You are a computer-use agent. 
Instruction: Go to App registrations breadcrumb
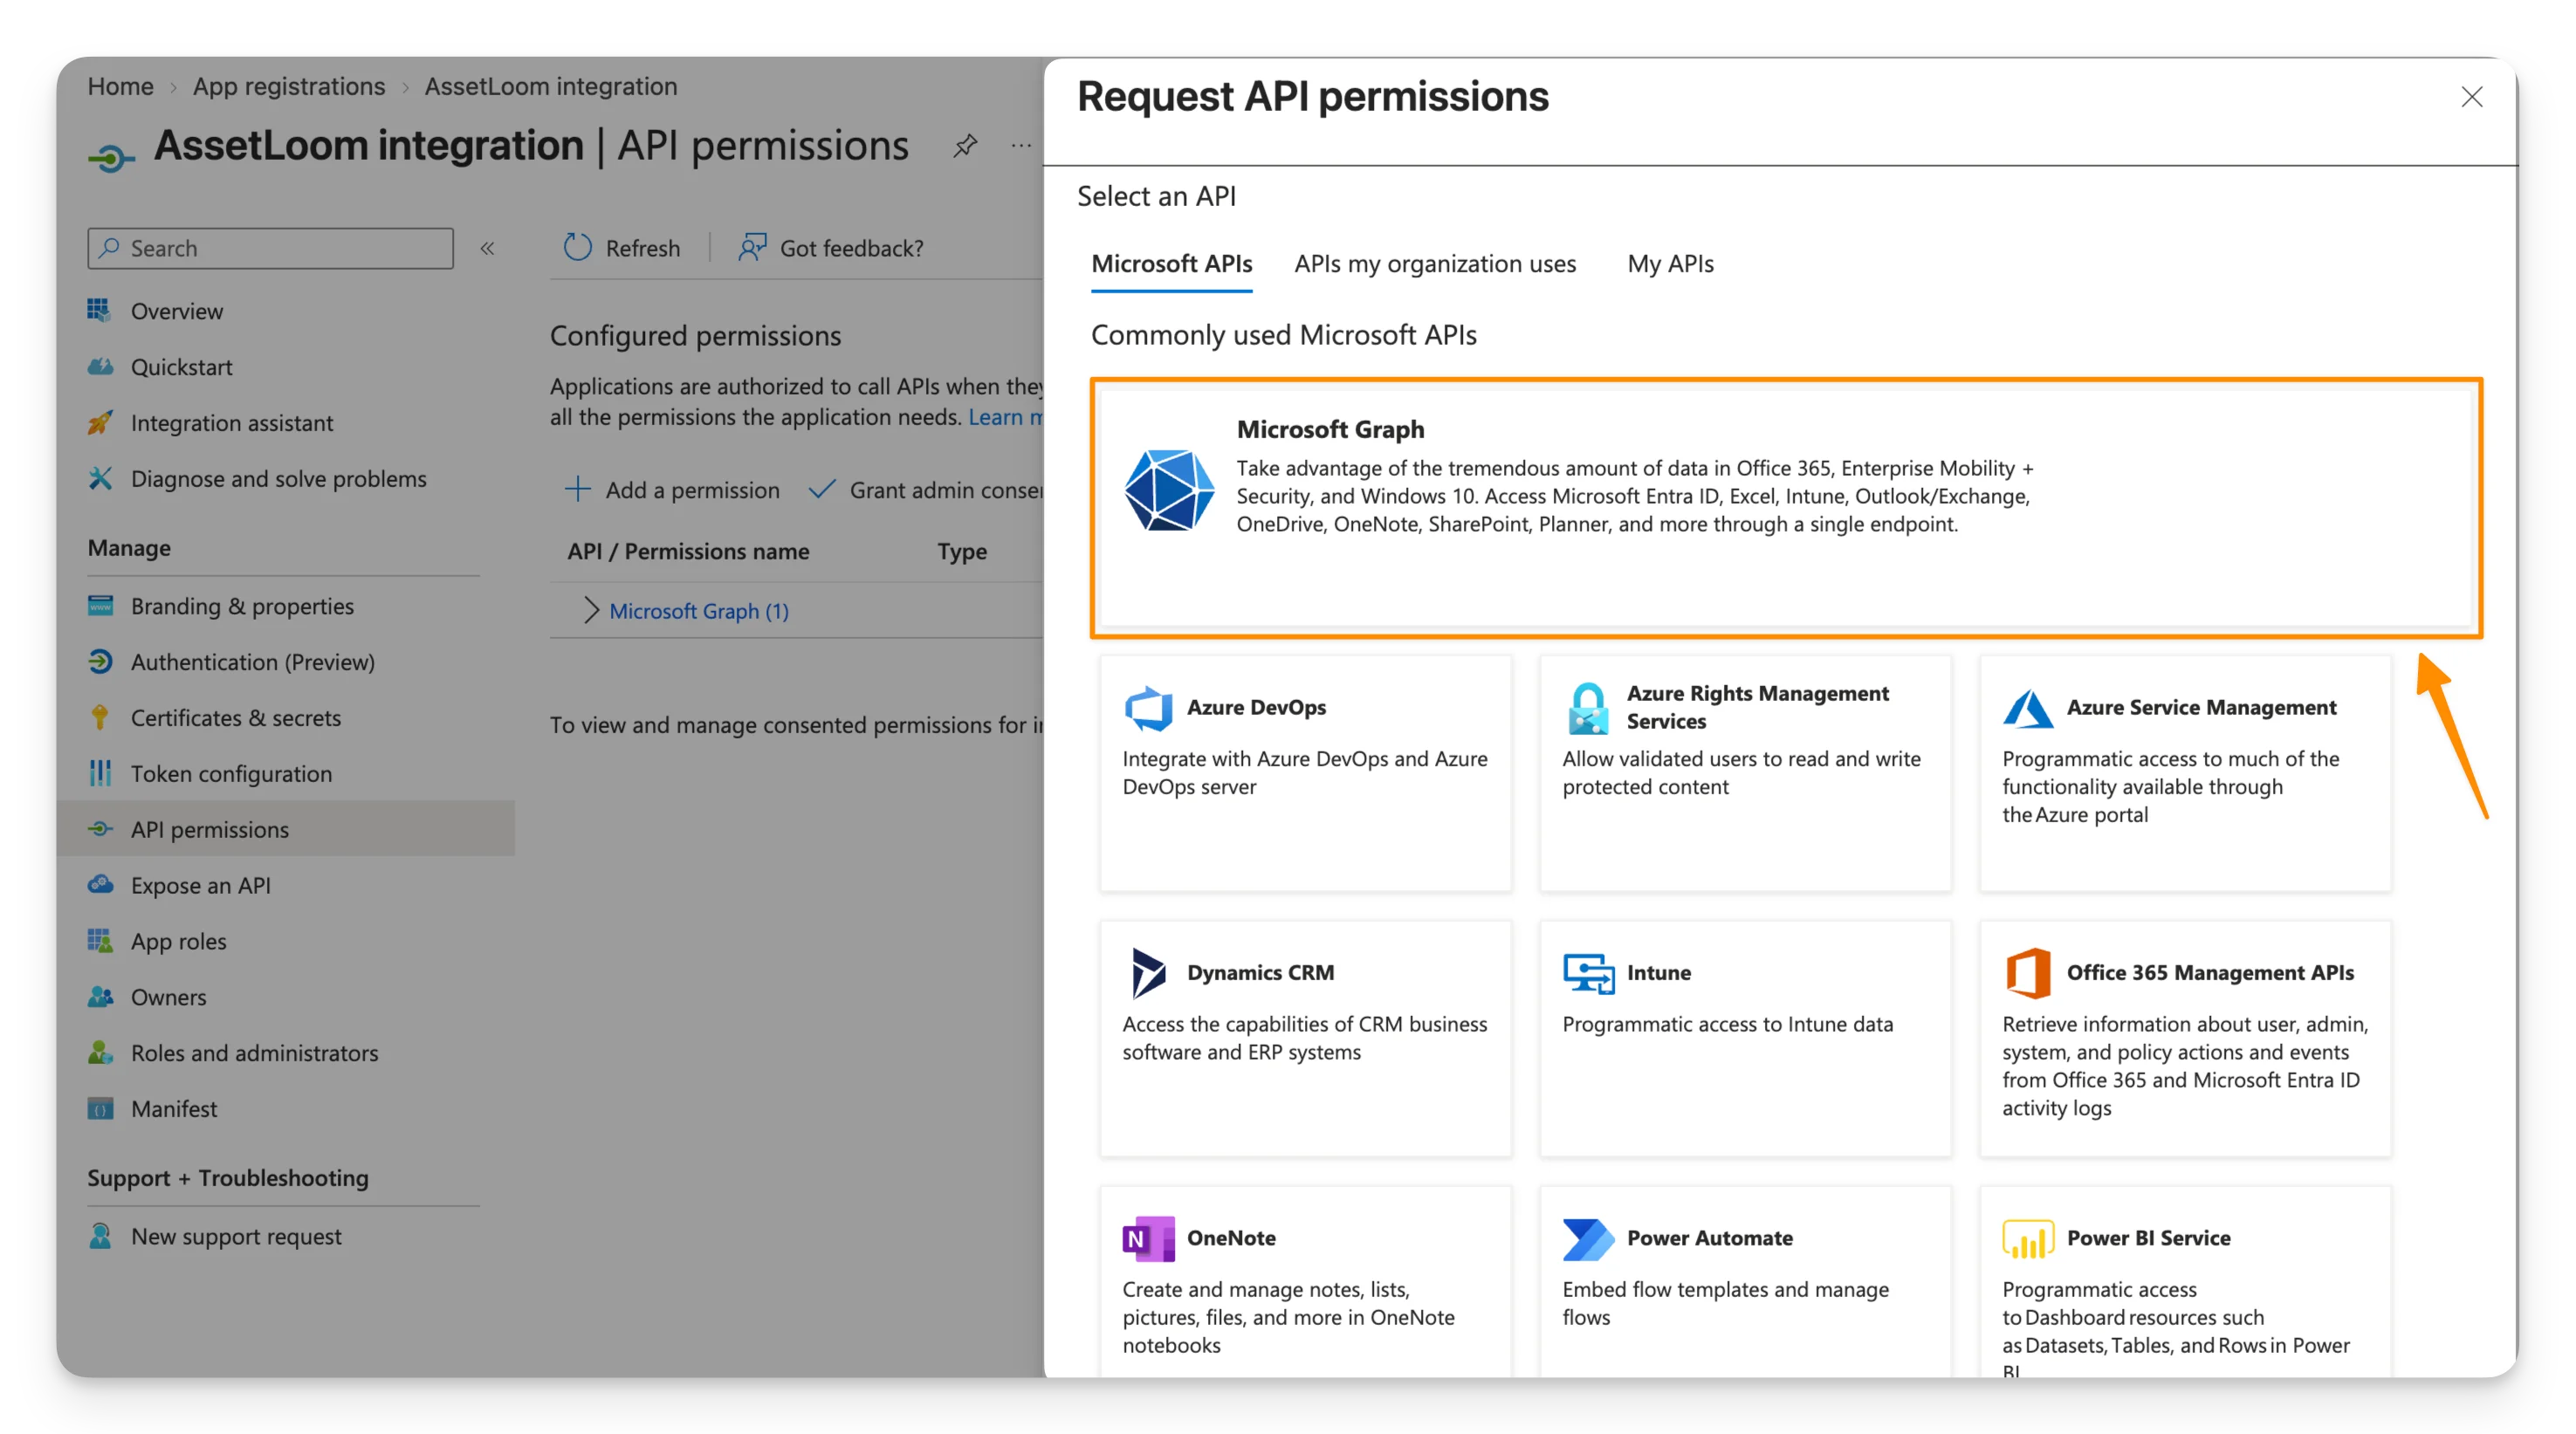[x=288, y=86]
